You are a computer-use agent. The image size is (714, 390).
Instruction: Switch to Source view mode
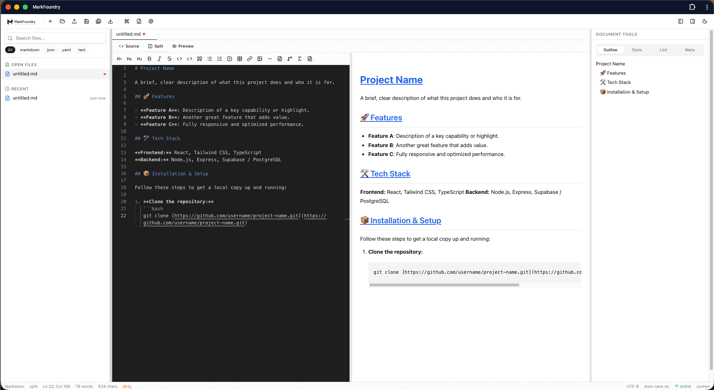tap(129, 46)
